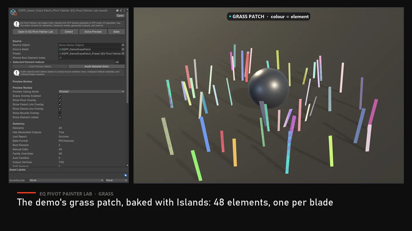Screen dimensions: 412x231
Task: Toggle the Show Pivot Overlay checkbox
Action: tap(60, 100)
